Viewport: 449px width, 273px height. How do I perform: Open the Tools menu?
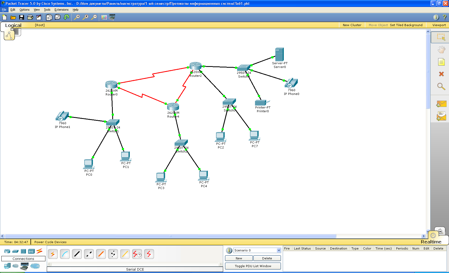tap(47, 10)
